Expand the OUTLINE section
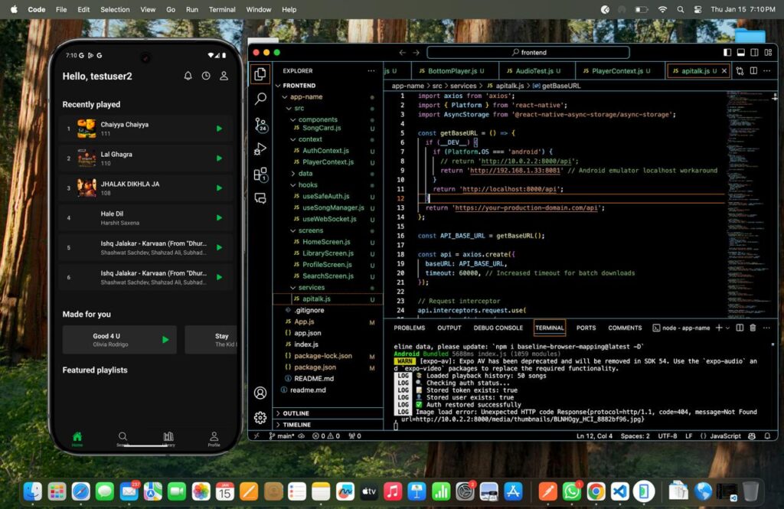The width and height of the screenshot is (784, 509). coord(296,413)
